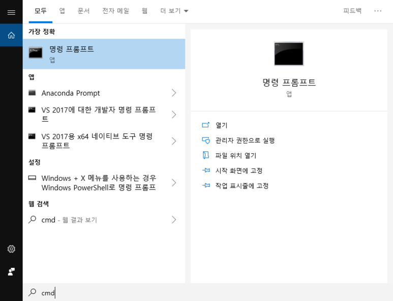Image resolution: width=393 pixels, height=301 pixels.
Task: Expand Windows + X setting arrow
Action: (x=174, y=183)
